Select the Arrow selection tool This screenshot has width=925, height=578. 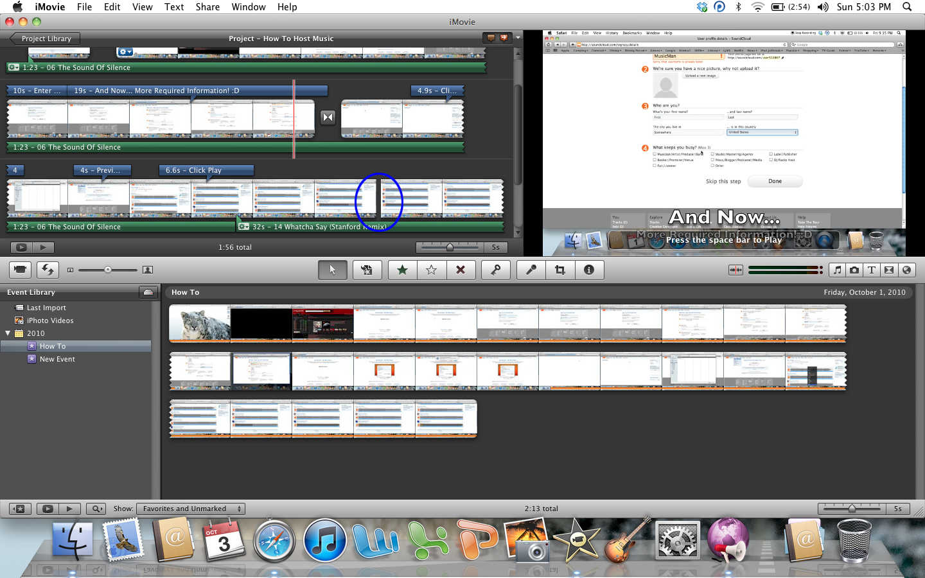332,270
